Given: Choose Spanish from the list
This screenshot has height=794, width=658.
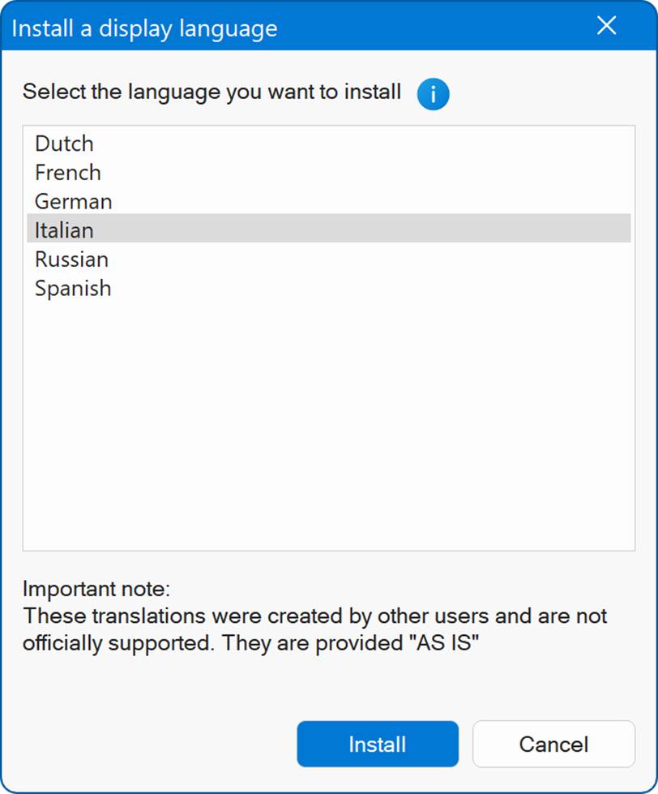Looking at the screenshot, I should (72, 289).
